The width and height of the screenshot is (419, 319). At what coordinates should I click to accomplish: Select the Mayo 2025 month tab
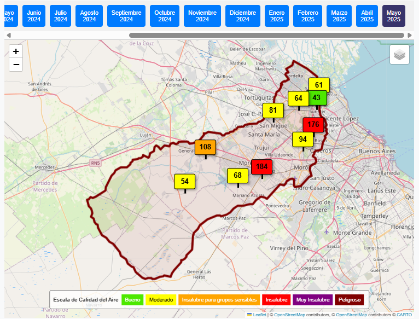tap(394, 16)
